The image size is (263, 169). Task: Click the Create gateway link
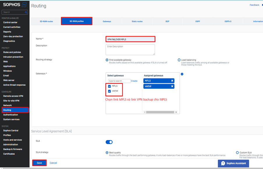pyautogui.click(x=134, y=81)
